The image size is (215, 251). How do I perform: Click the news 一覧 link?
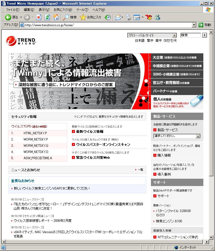coord(141,170)
